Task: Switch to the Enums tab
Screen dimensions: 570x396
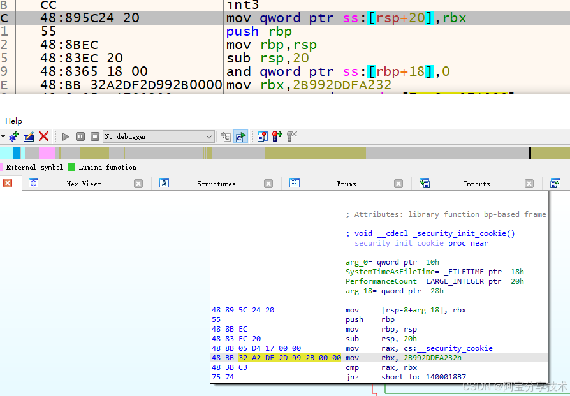Action: (346, 184)
